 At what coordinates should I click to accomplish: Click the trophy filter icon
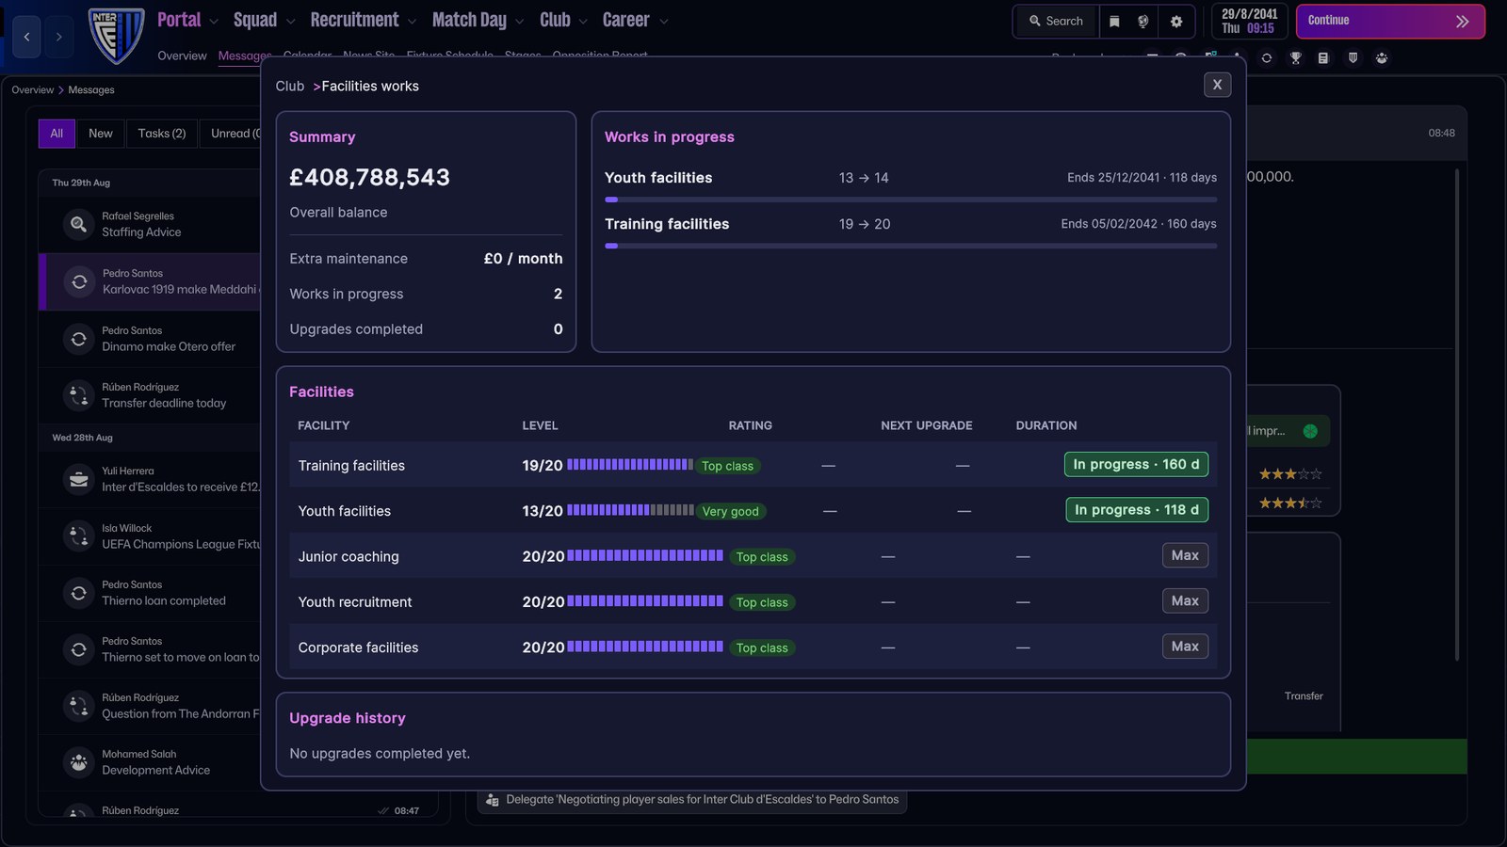(x=1296, y=58)
